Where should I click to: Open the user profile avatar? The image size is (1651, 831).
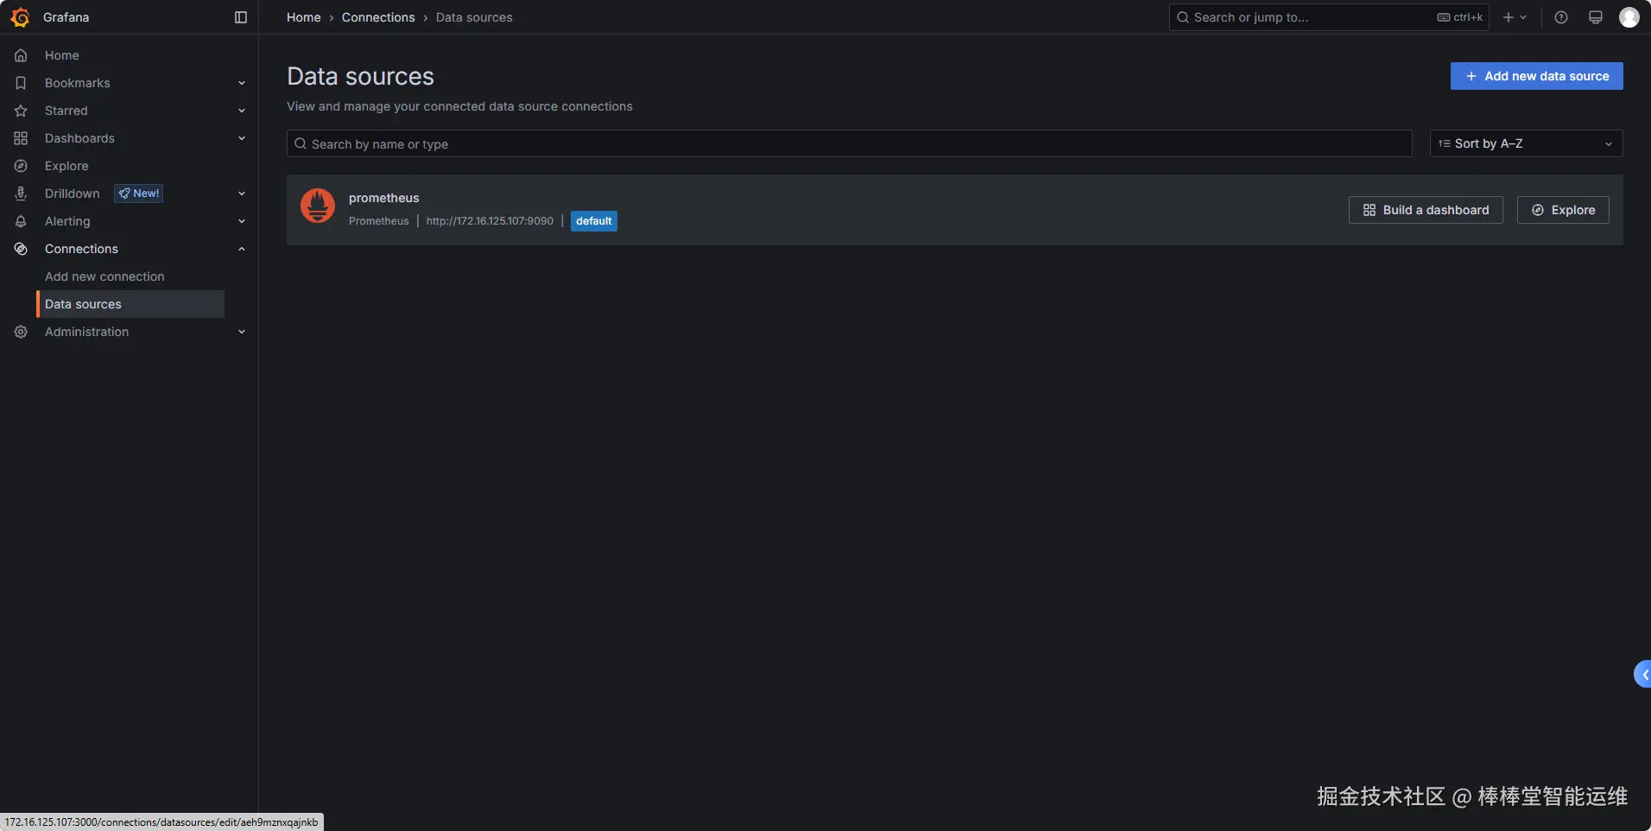pyautogui.click(x=1629, y=17)
